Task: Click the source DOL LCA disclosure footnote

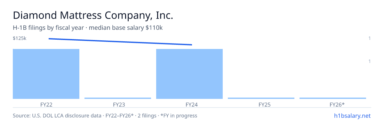Action: tap(105, 116)
